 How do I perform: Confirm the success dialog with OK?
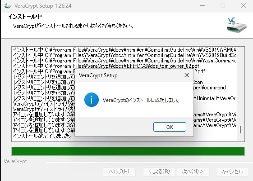(170, 127)
